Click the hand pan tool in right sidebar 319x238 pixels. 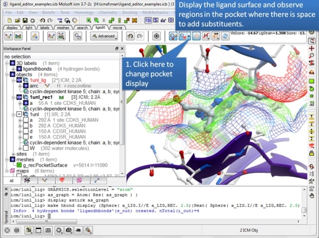[x=312, y=195]
